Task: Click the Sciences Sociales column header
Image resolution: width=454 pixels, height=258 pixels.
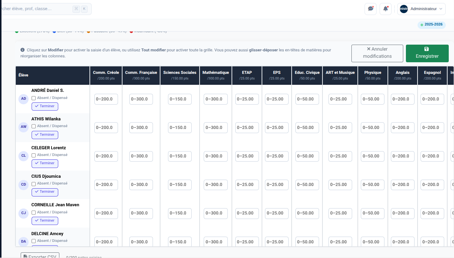Action: coord(180,75)
